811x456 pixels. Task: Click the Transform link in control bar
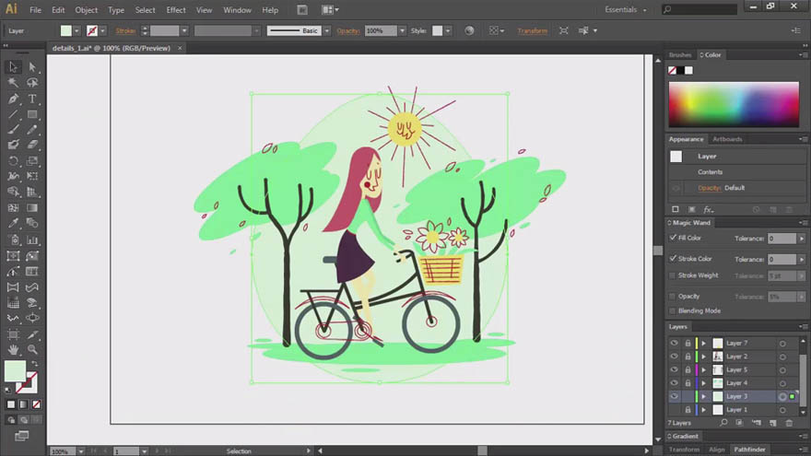pos(533,31)
